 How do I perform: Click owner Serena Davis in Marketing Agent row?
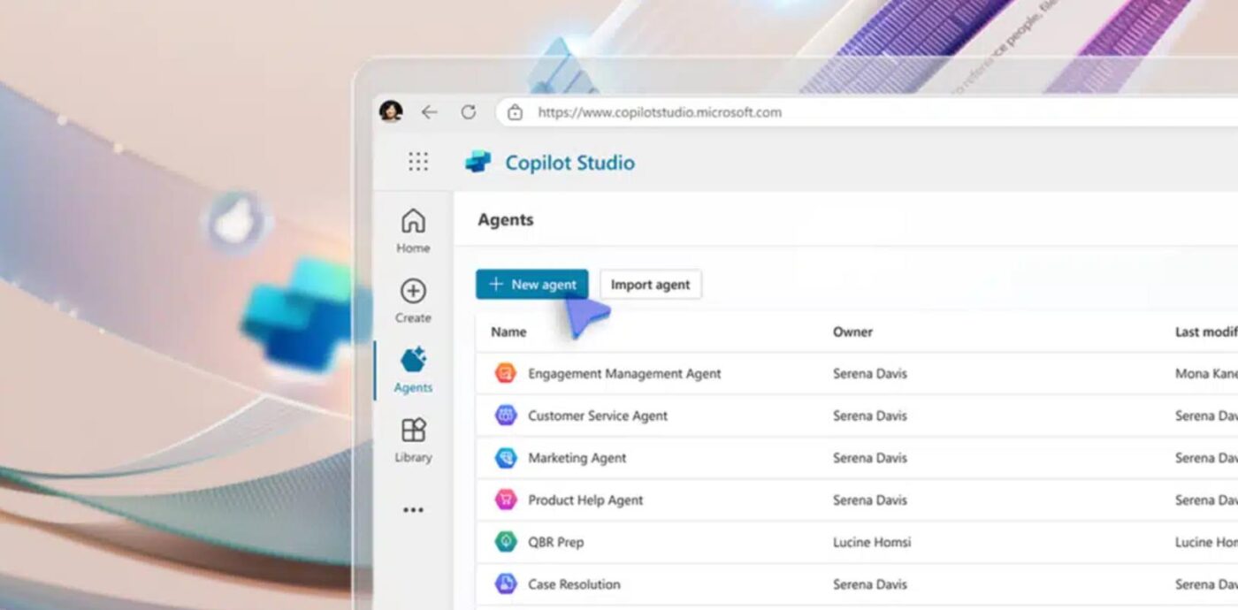click(x=870, y=458)
